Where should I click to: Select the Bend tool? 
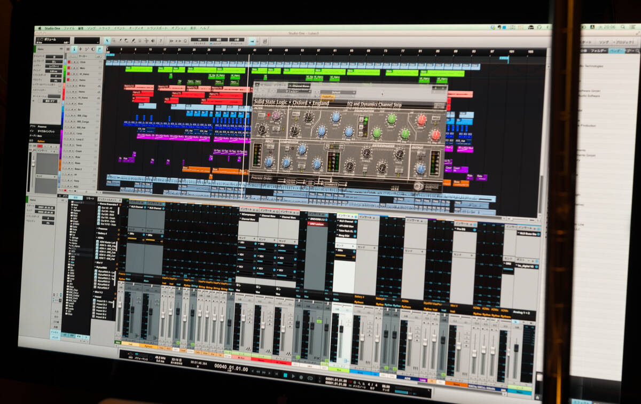[146, 41]
